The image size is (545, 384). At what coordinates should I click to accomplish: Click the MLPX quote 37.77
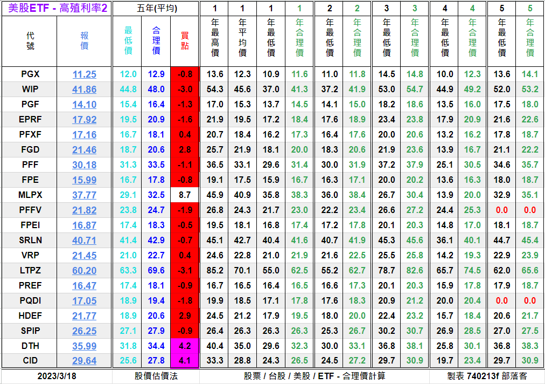(x=85, y=195)
